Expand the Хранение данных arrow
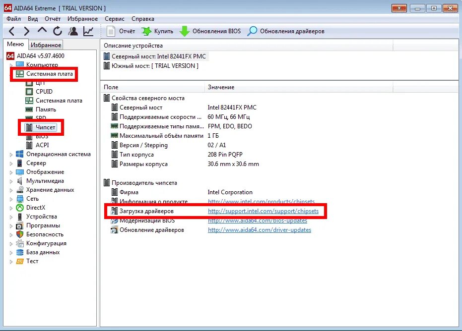Image resolution: width=462 pixels, height=331 pixels. [11, 190]
